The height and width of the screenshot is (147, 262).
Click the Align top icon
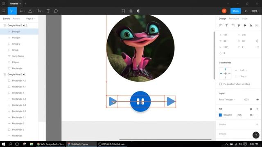coord(239,25)
